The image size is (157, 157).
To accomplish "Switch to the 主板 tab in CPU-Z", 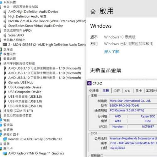I will pos(106,90).
